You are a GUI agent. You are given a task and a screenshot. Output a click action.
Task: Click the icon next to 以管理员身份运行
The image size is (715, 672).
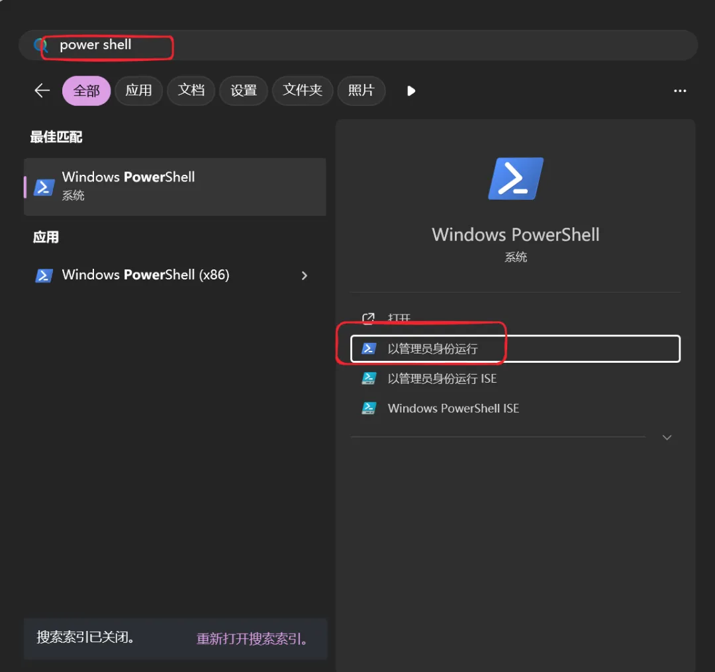369,349
